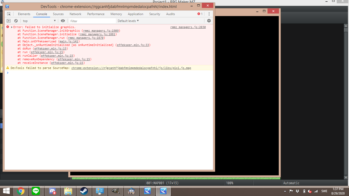Open the Windows Start menu
349x196 pixels.
pos(6,191)
